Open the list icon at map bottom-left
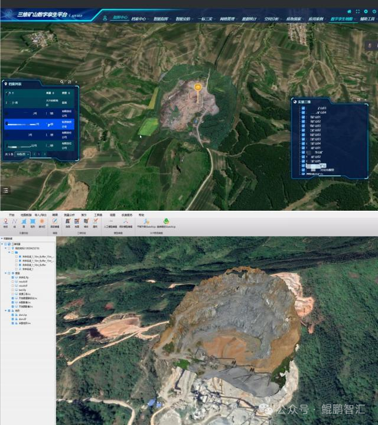This screenshot has height=425, width=378. click(5, 190)
